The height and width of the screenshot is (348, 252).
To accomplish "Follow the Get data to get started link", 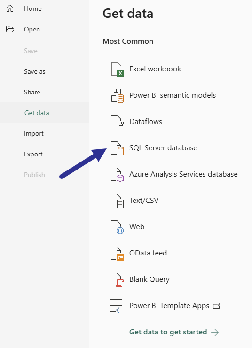I will point(168,332).
